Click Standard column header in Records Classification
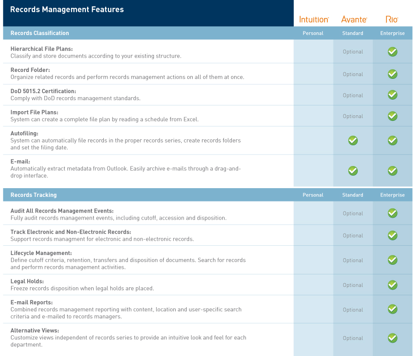This screenshot has height=356, width=415. (353, 33)
